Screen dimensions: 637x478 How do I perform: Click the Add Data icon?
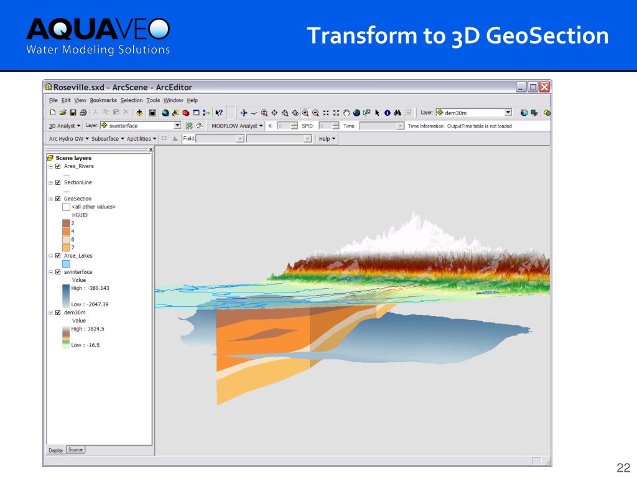pos(139,113)
